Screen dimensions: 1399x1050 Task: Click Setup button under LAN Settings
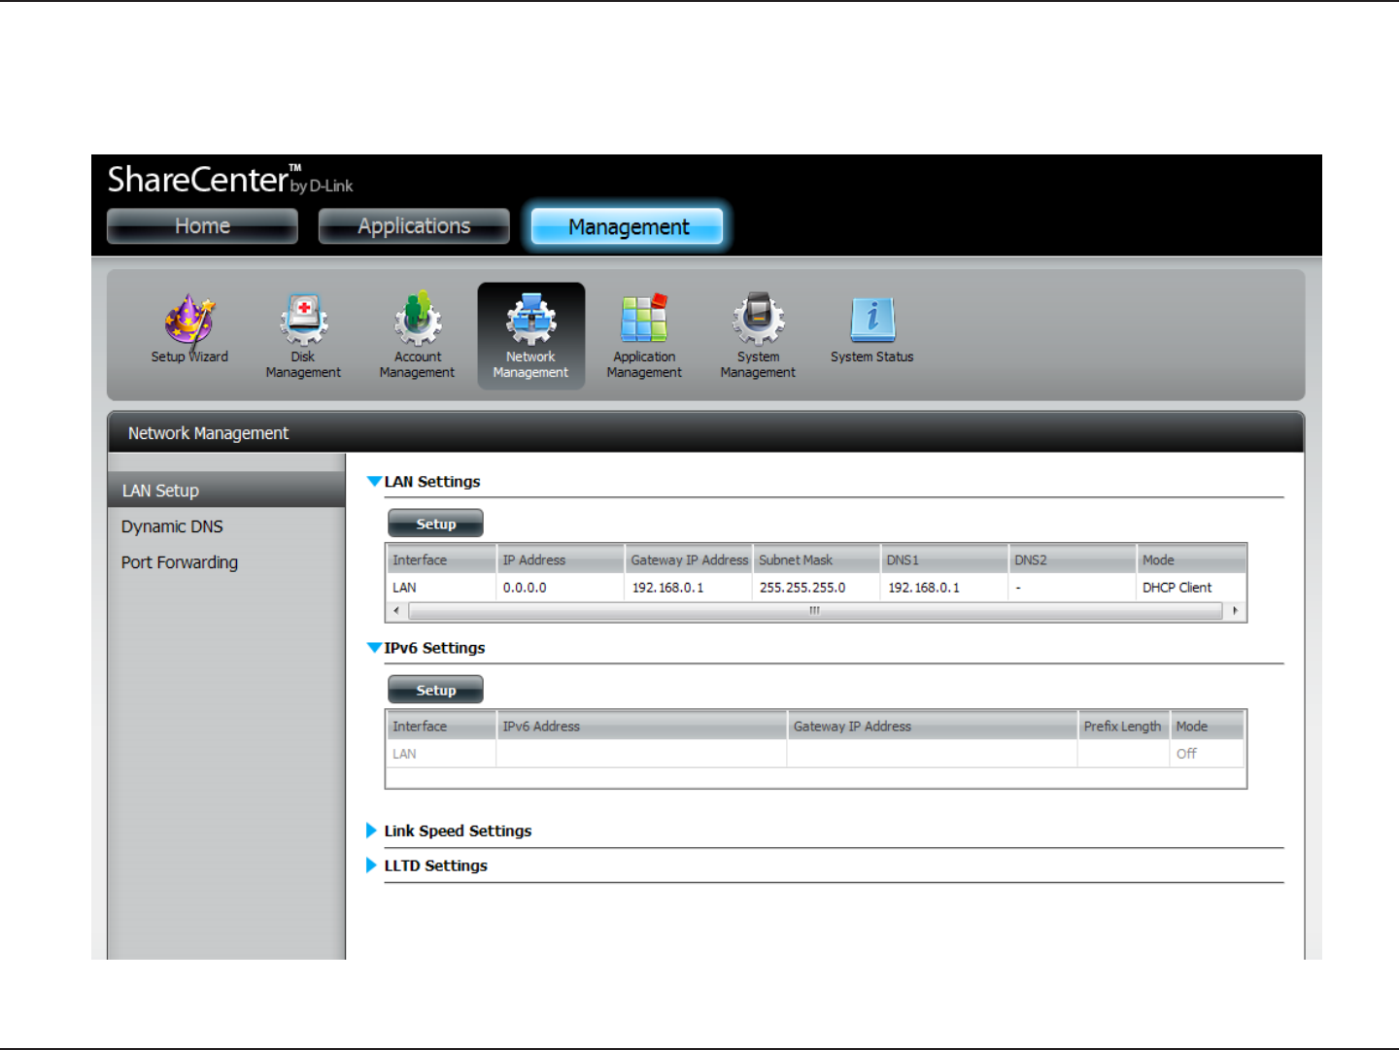[x=435, y=524]
